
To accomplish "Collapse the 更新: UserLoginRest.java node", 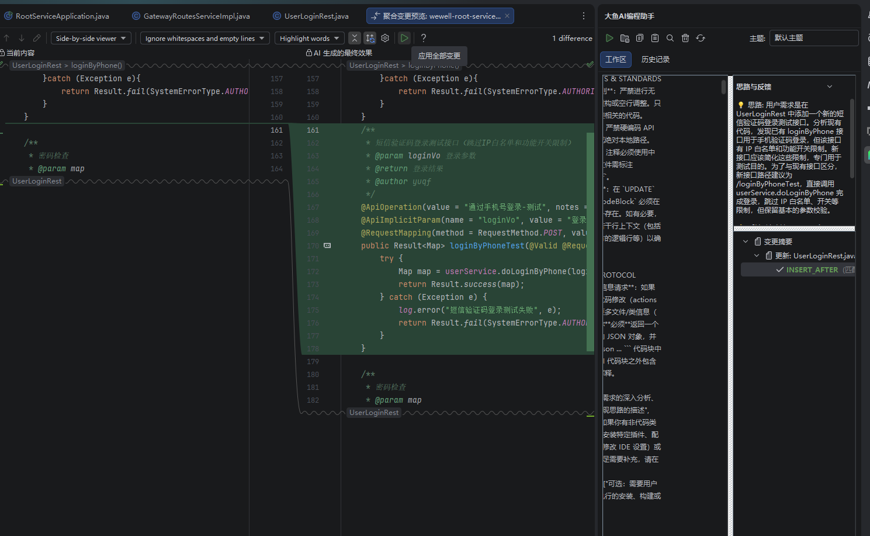I will (757, 255).
